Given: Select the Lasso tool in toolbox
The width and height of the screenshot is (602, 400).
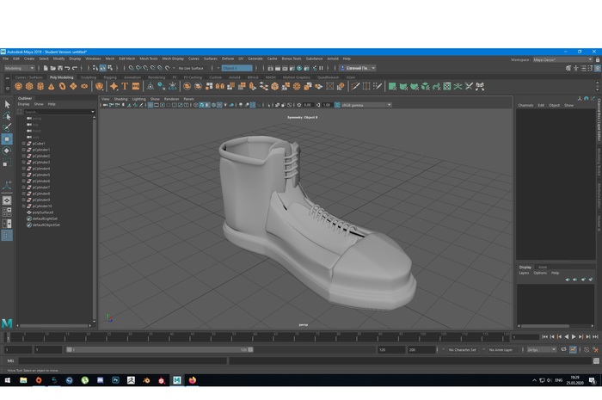Looking at the screenshot, I should pos(7,115).
